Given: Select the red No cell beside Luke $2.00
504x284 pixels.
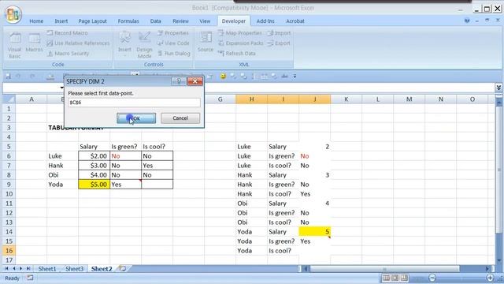Looking at the screenshot, I should [x=126, y=156].
